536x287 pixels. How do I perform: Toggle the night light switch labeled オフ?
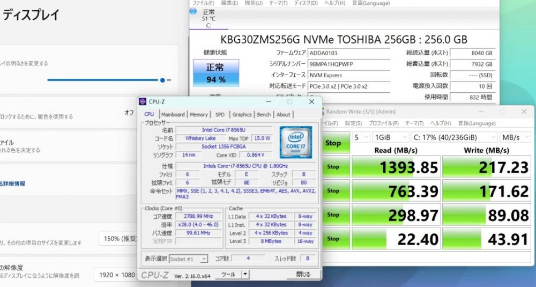(129, 113)
